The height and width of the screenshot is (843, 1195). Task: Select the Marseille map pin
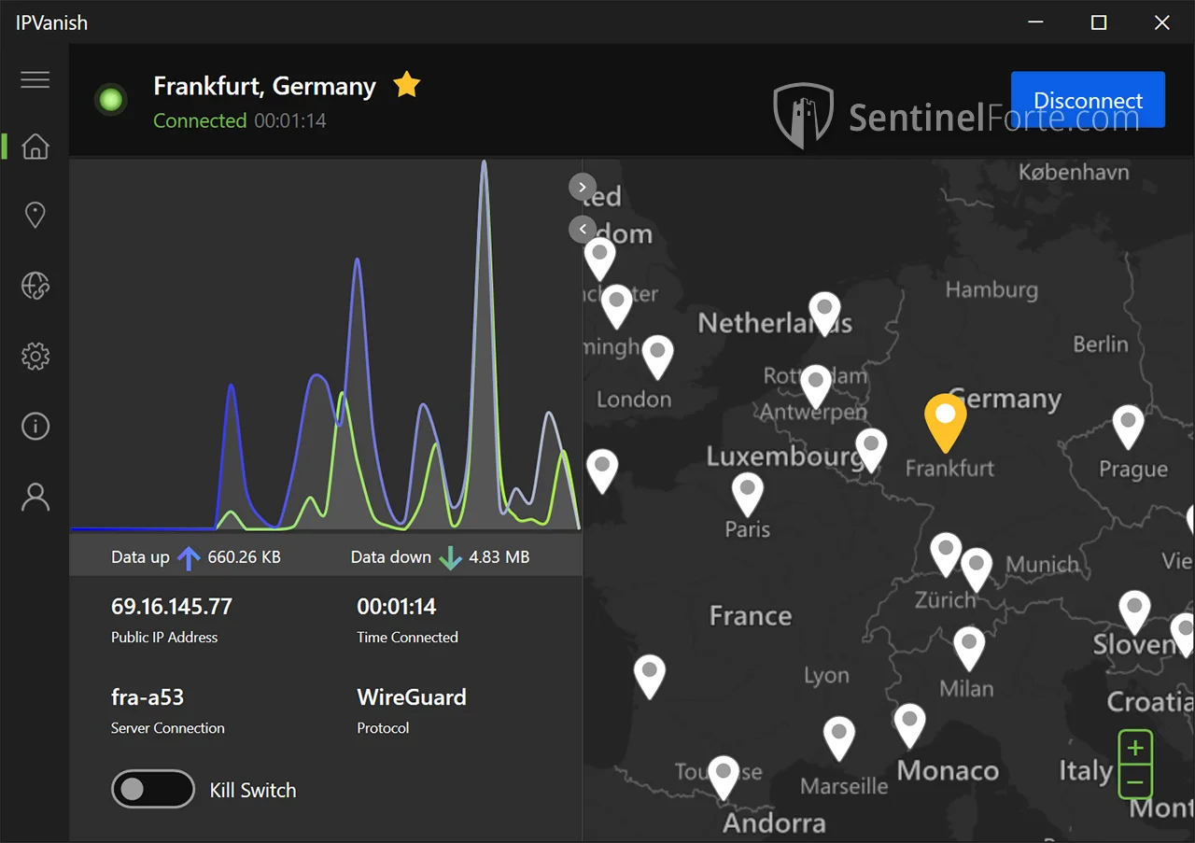(x=839, y=738)
